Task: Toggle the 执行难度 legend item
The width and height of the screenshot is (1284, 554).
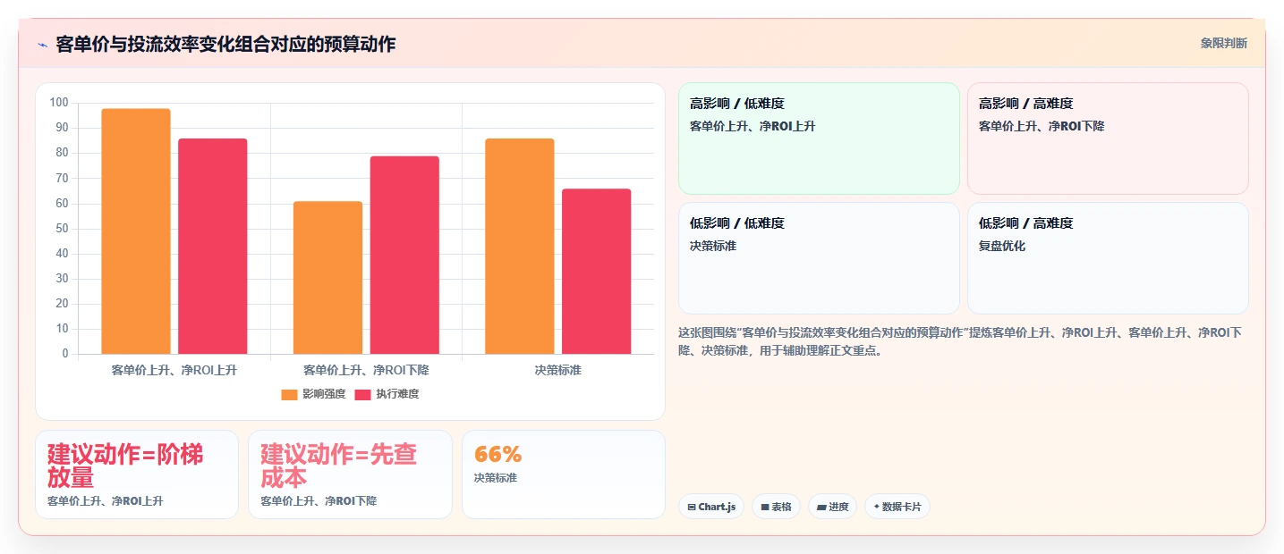Action: point(387,394)
